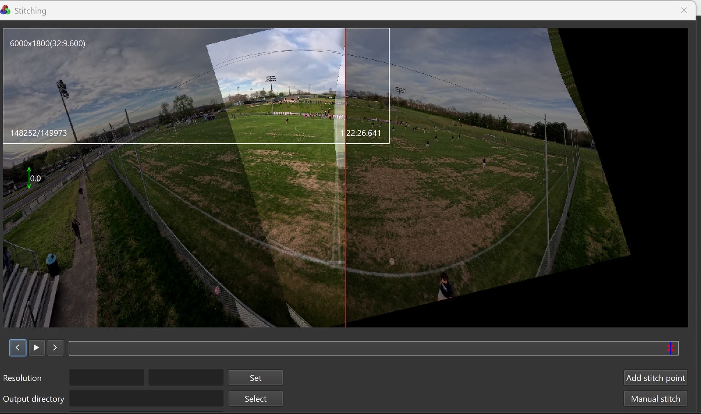Click the red-blue marker on the timeline
The width and height of the screenshot is (701, 414).
pyautogui.click(x=670, y=348)
